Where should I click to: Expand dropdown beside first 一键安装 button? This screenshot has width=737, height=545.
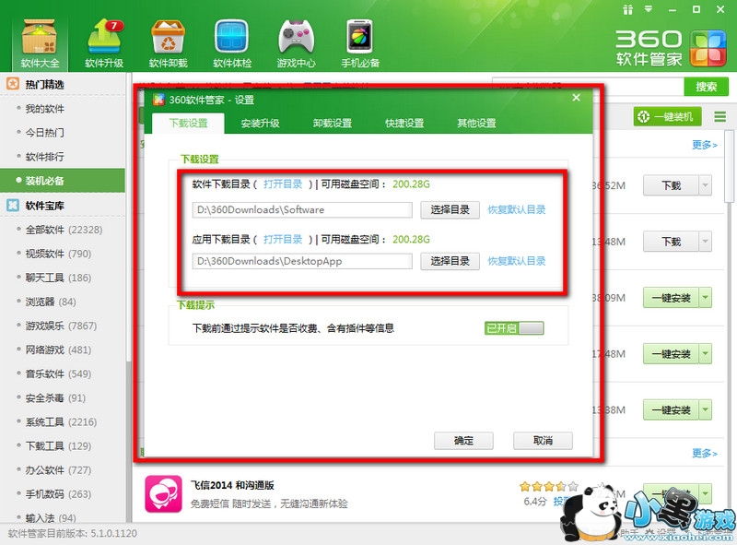pyautogui.click(x=705, y=298)
